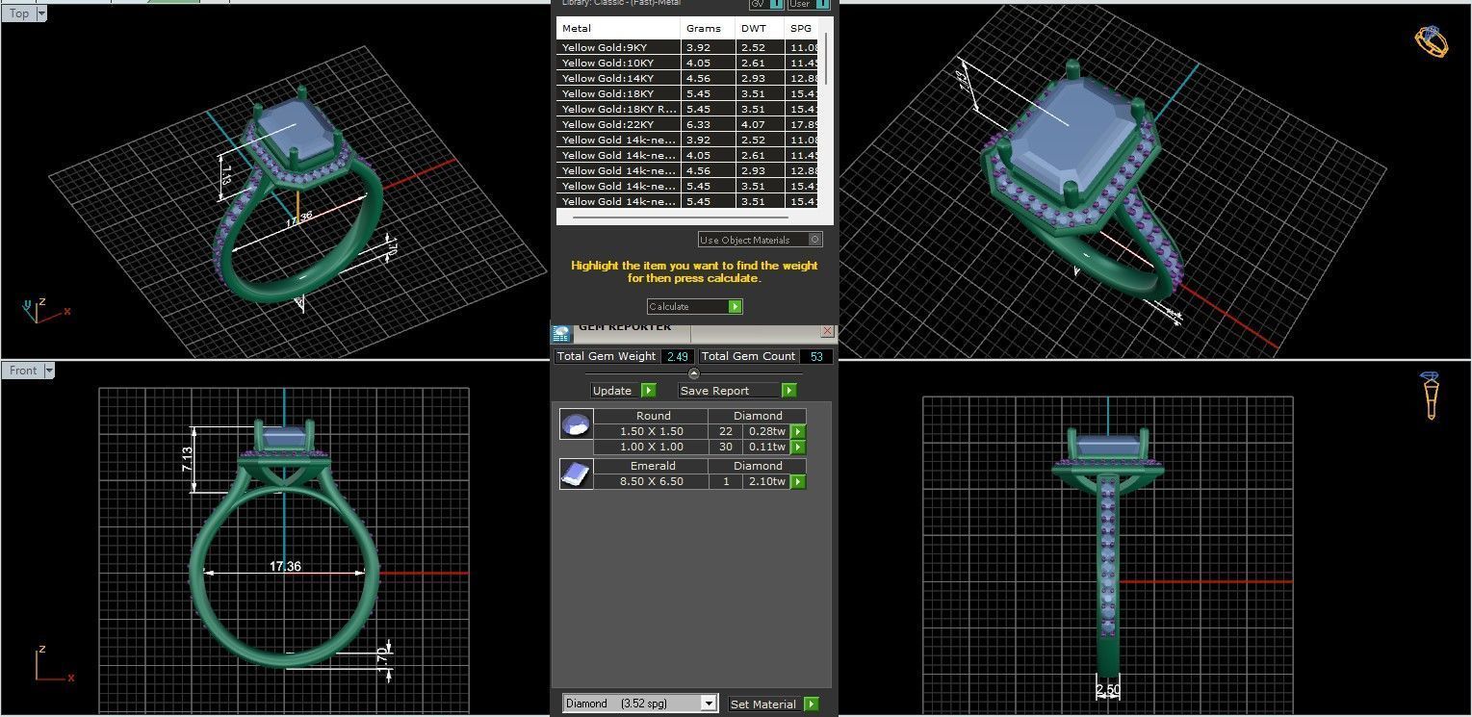Click the Metal column header
This screenshot has width=1472, height=717.
coord(618,28)
